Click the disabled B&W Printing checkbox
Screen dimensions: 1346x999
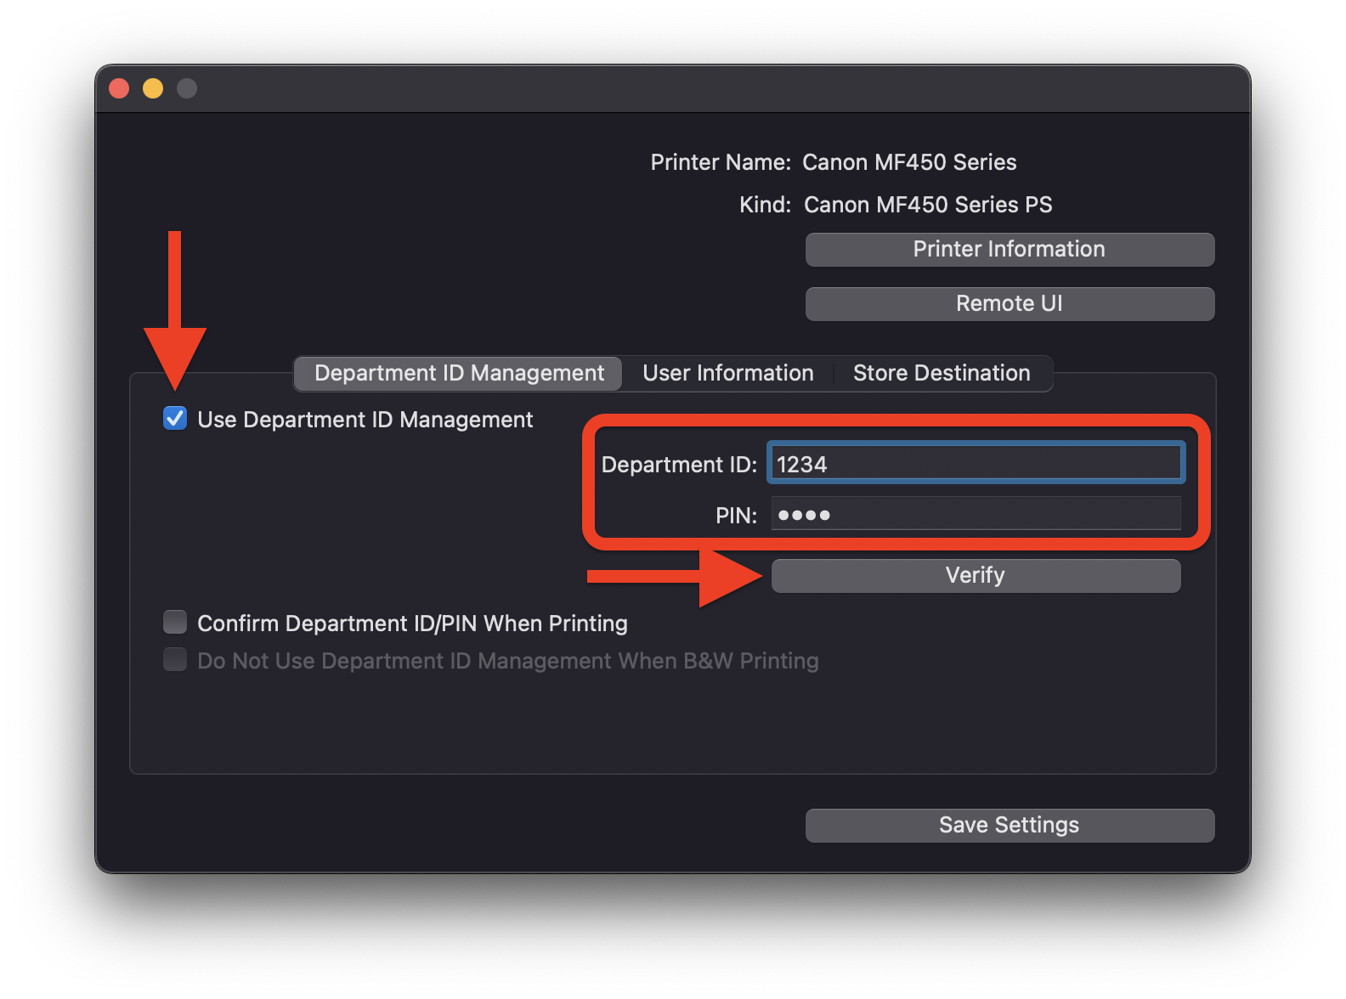tap(175, 660)
